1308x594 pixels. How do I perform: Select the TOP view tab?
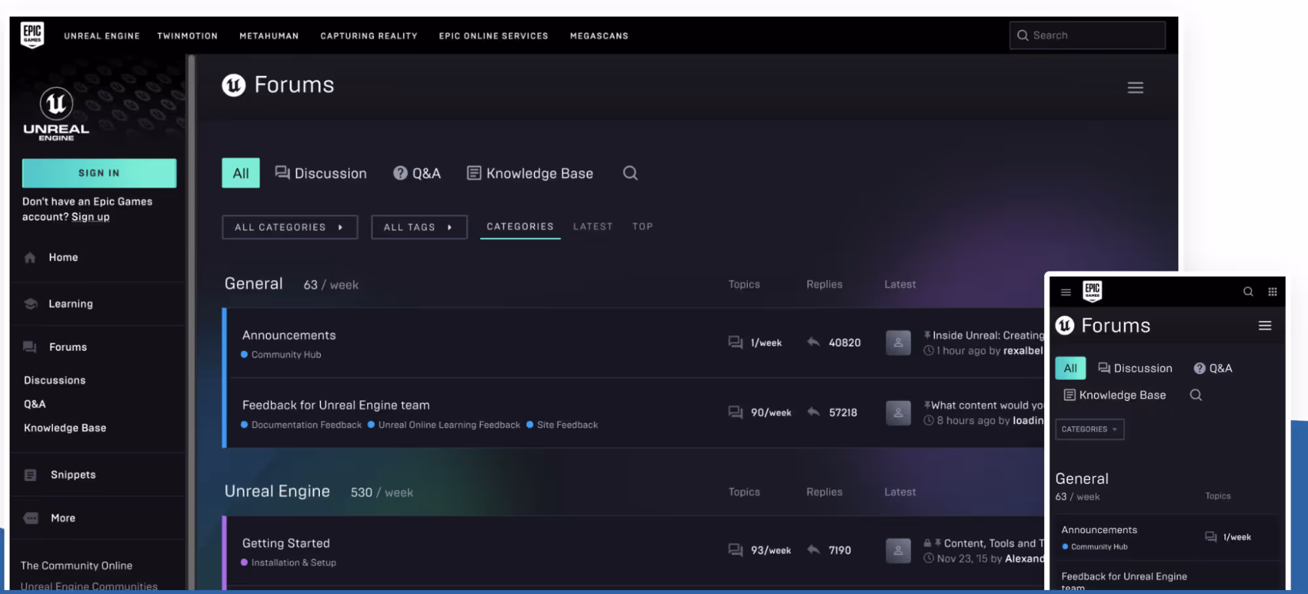(643, 226)
